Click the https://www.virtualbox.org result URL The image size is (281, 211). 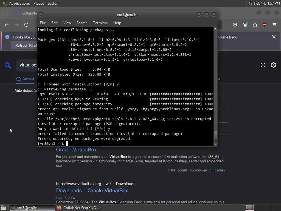pyautogui.click(x=78, y=184)
